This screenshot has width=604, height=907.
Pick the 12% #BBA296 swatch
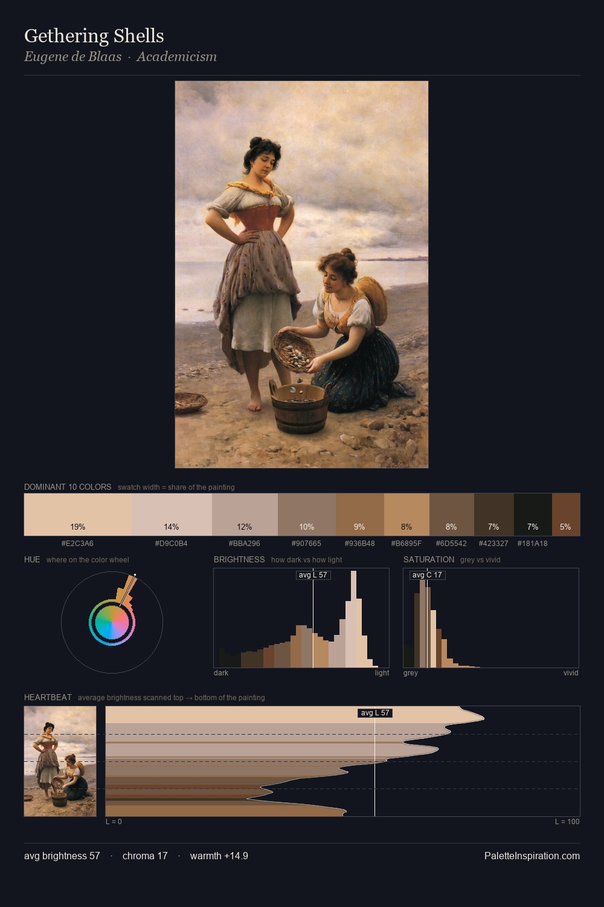point(245,515)
